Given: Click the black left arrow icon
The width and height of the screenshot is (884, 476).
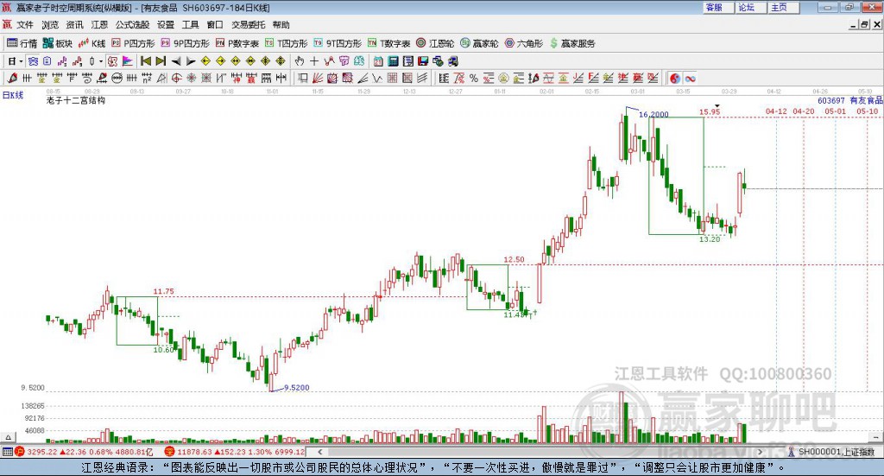Looking at the screenshot, I should click(x=176, y=61).
